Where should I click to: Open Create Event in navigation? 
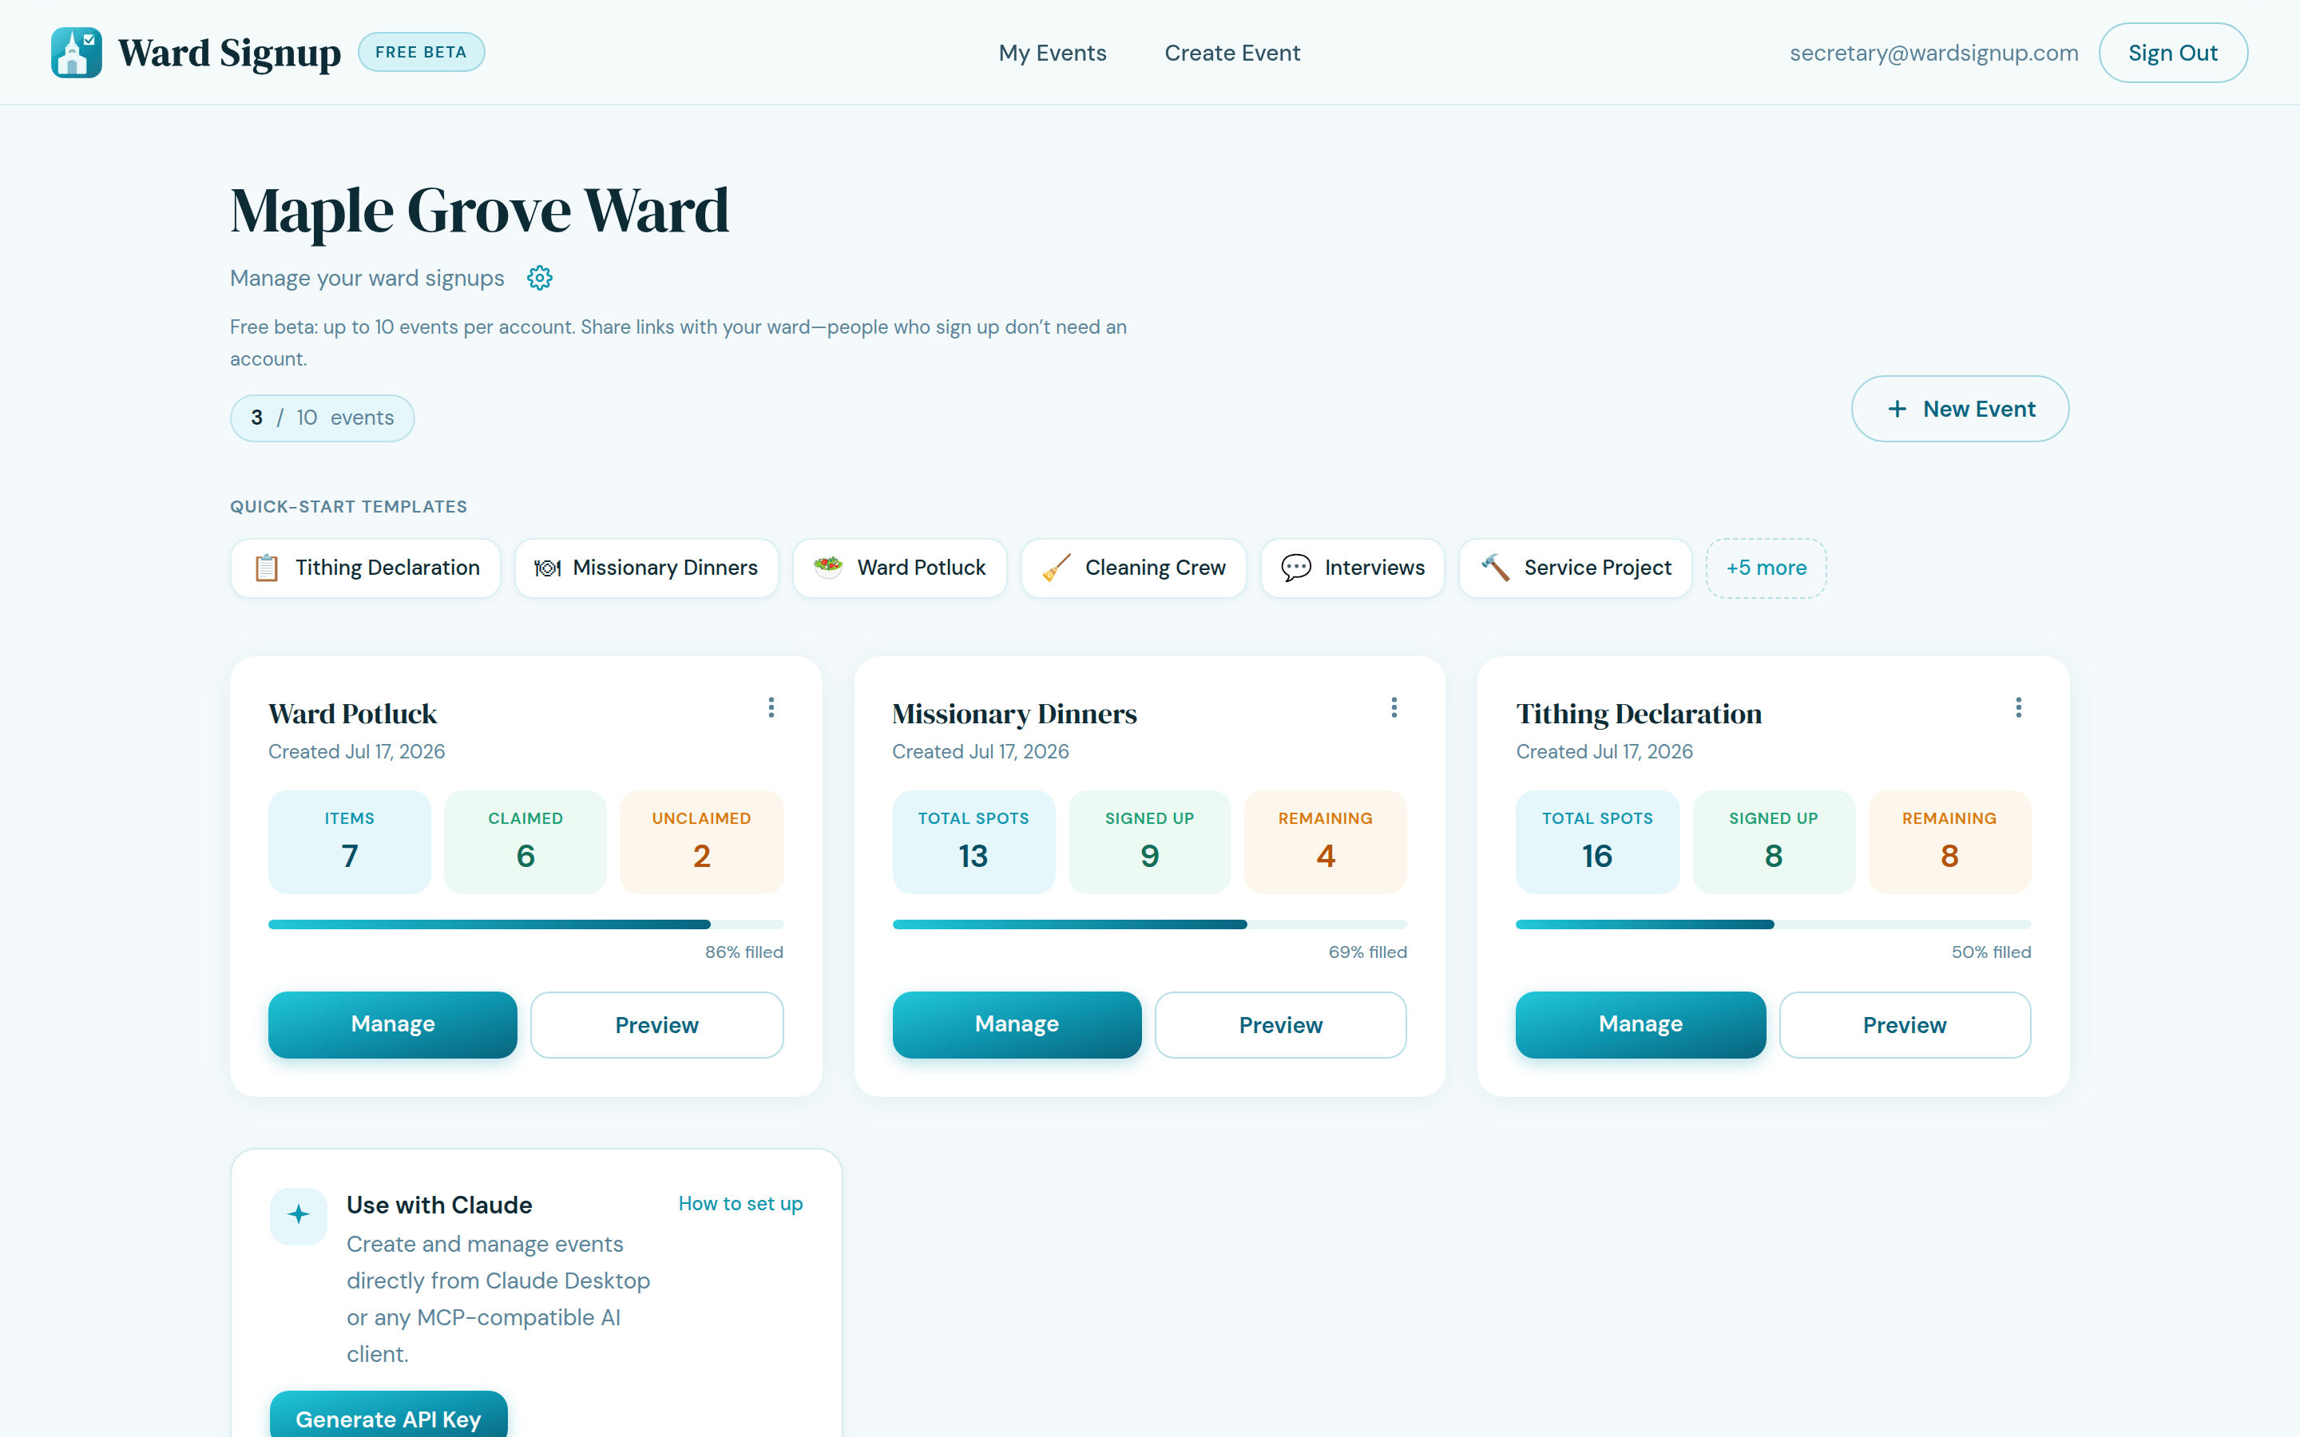[x=1231, y=53]
